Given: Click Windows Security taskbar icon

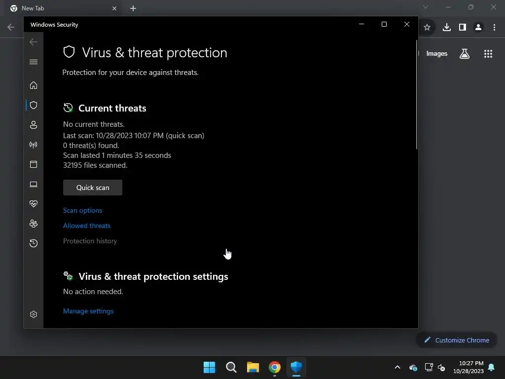Looking at the screenshot, I should (x=296, y=367).
